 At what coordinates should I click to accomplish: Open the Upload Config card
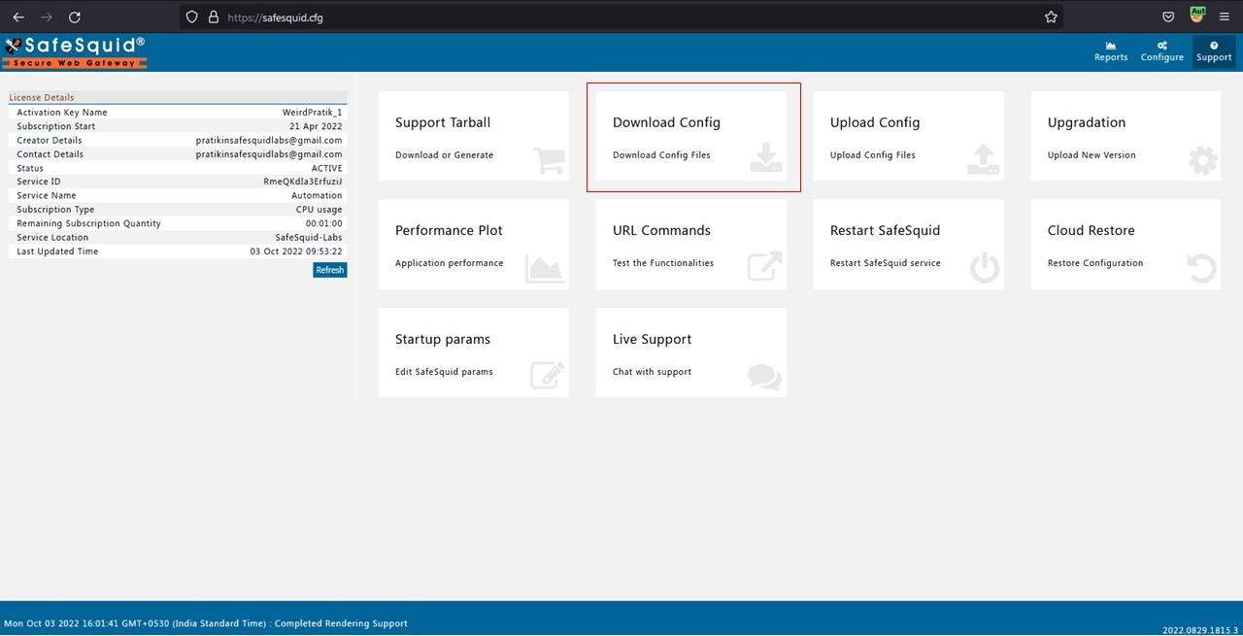pyautogui.click(x=908, y=136)
